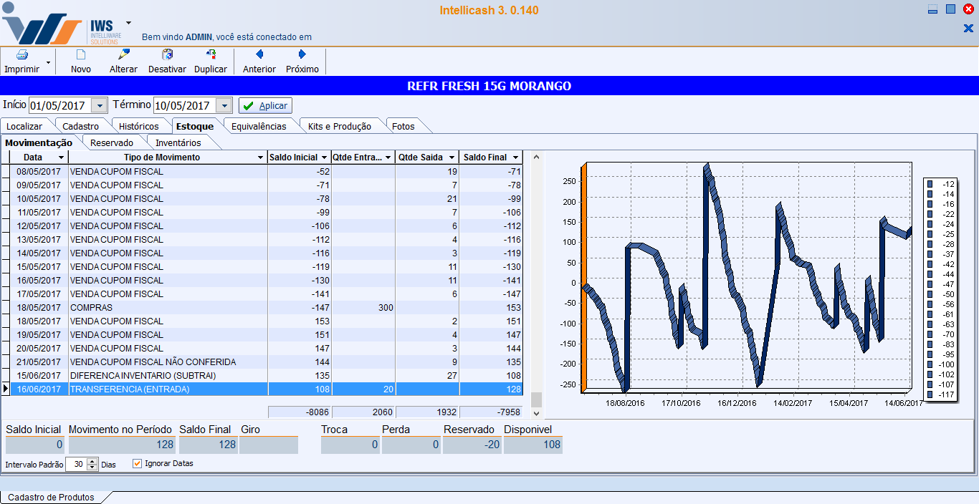
Task: Click the -50 legend color swatch
Action: (930, 294)
